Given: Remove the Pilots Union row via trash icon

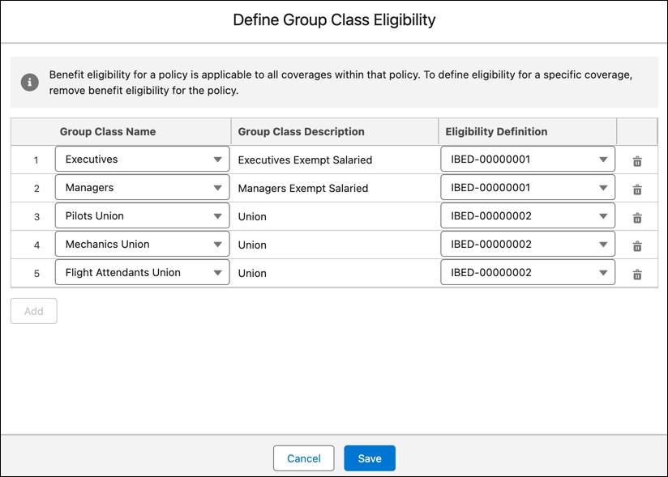Looking at the screenshot, I should [637, 218].
